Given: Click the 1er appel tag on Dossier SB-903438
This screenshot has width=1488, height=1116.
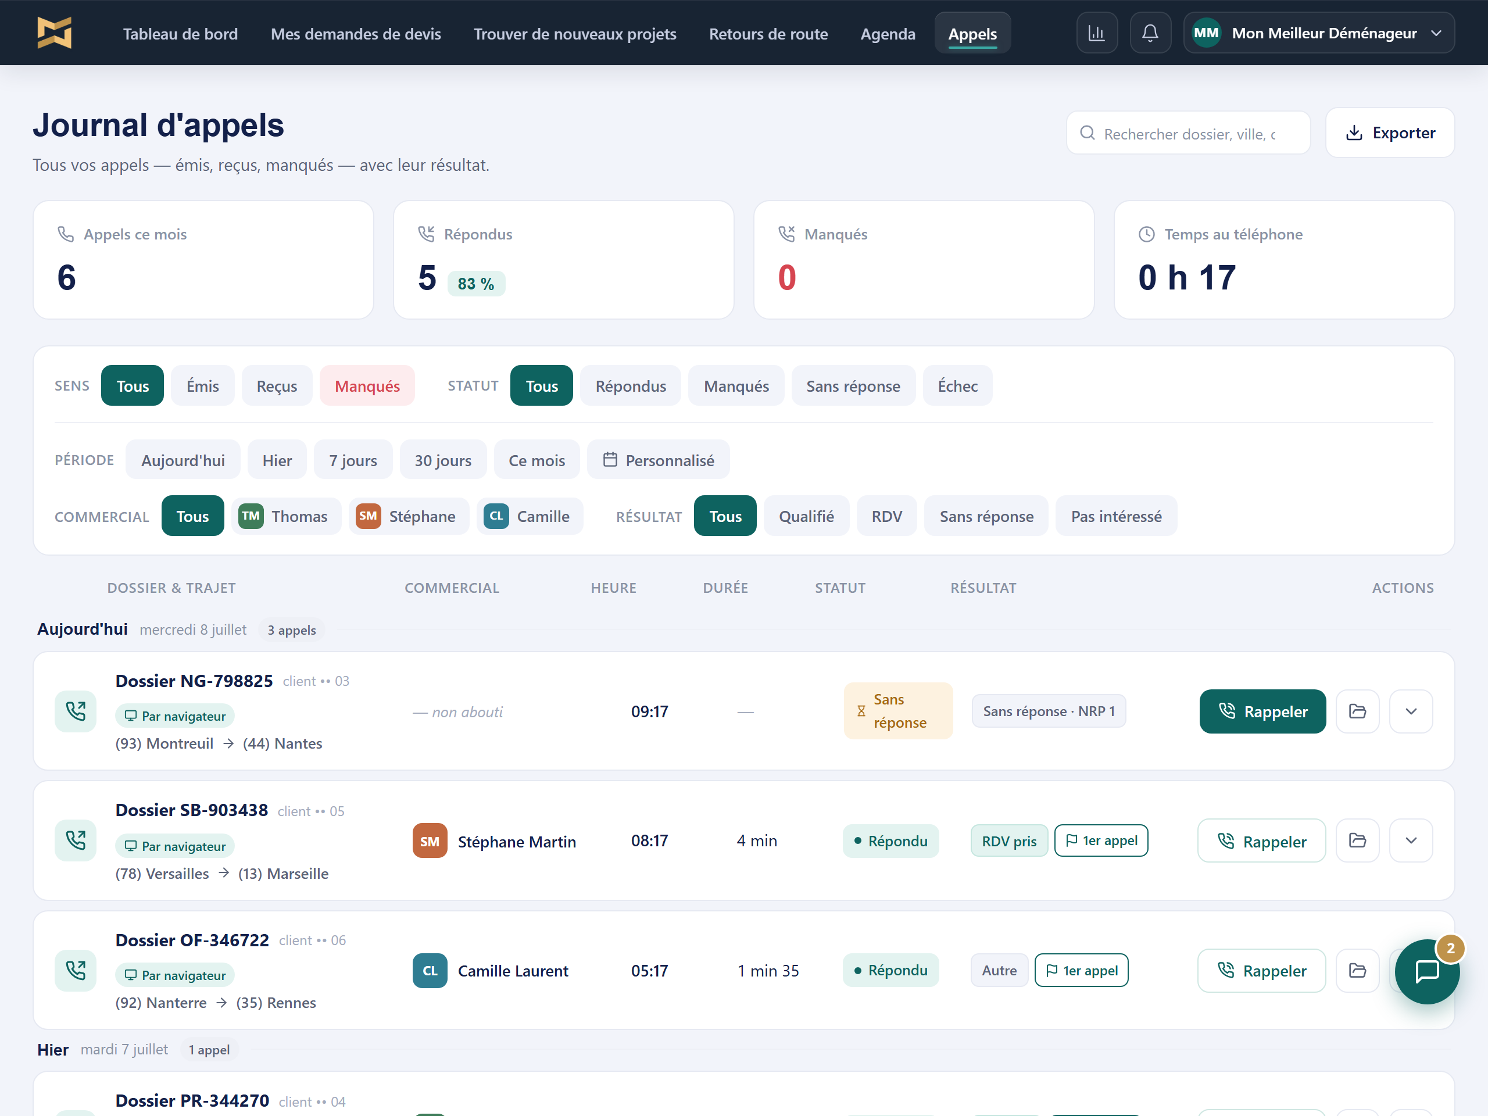Looking at the screenshot, I should [1101, 840].
